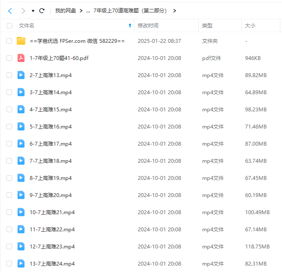Screen dimensions: 282x272
Task: Open the navigation history dropdown arrow
Action: coord(33,11)
